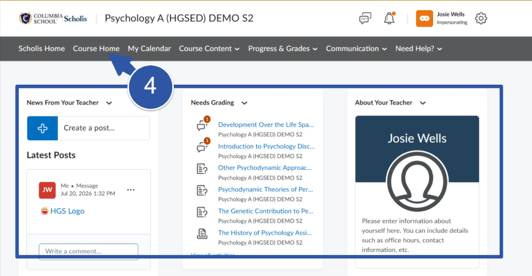The height and width of the screenshot is (276, 532).
Task: Expand the Needs Grading widget menu
Action: tap(244, 103)
